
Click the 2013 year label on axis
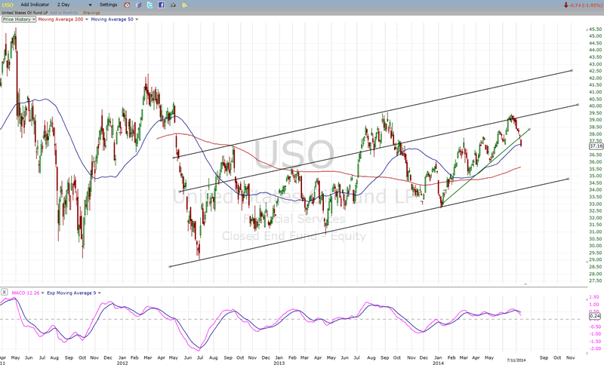coord(279,363)
